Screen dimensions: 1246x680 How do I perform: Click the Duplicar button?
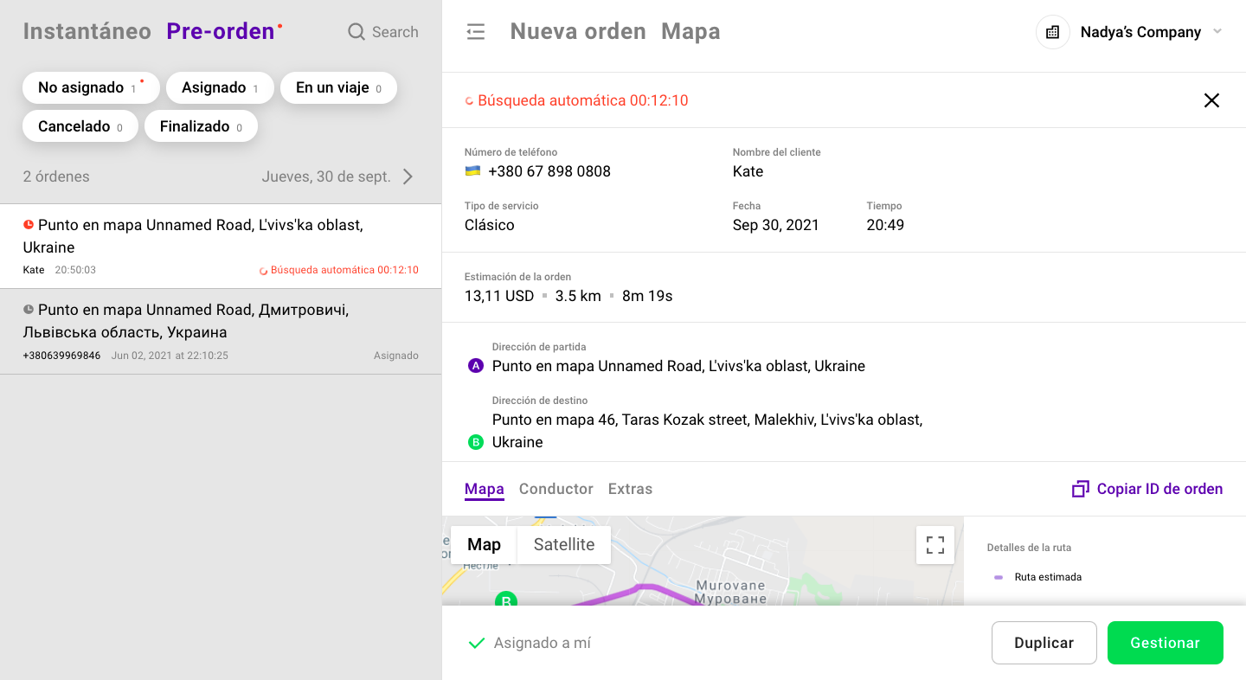click(x=1044, y=643)
